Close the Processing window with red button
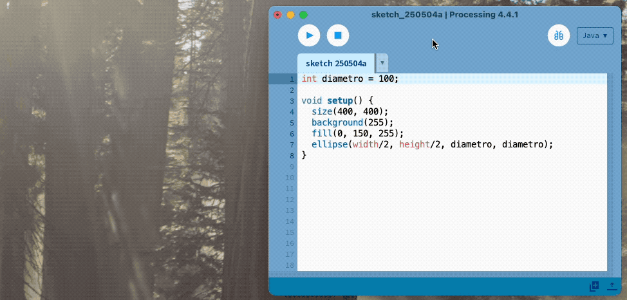This screenshot has height=300, width=627. coord(277,14)
